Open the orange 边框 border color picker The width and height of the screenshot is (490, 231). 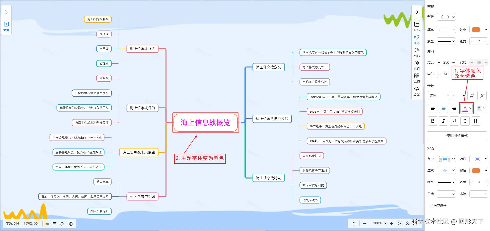point(479,30)
